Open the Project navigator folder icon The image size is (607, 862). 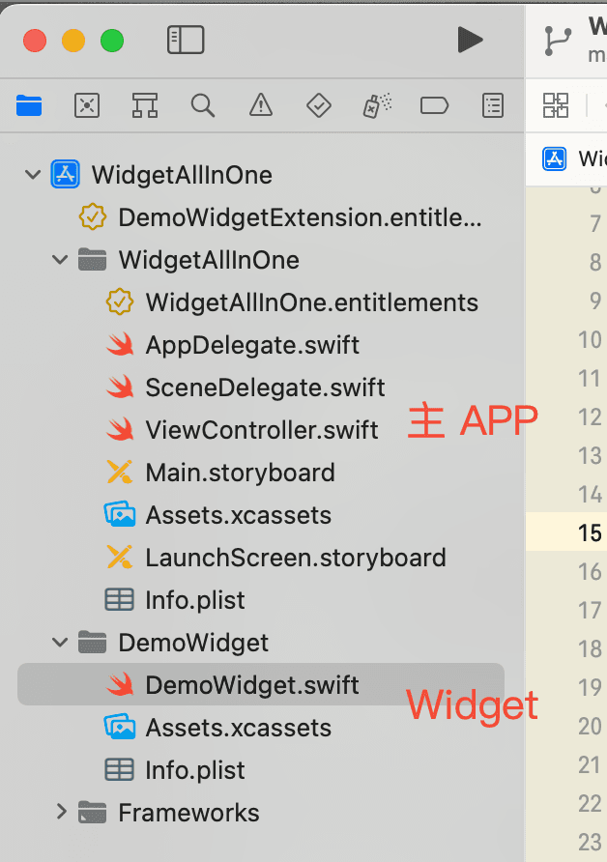point(29,105)
